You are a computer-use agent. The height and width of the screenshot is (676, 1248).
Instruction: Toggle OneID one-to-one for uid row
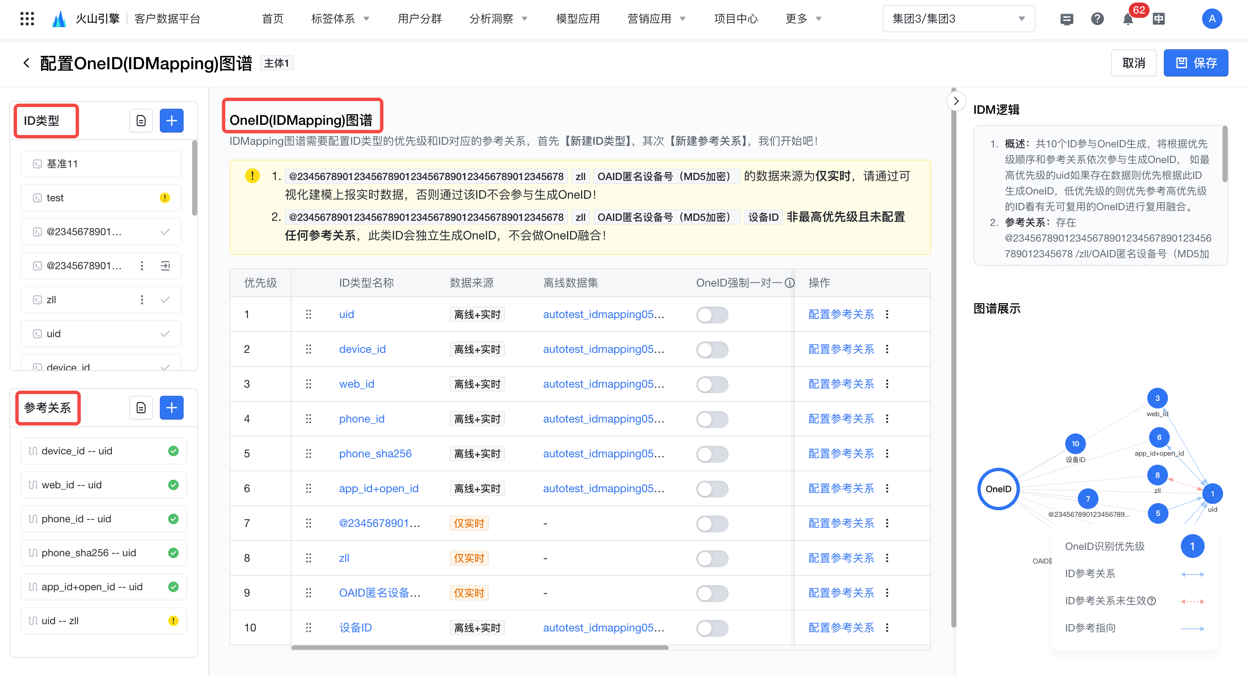pos(712,315)
